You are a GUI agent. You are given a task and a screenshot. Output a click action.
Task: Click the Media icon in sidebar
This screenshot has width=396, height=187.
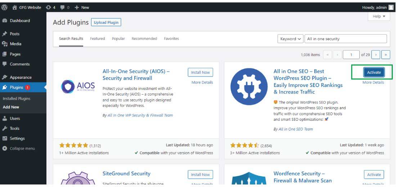pyautogui.click(x=5, y=44)
